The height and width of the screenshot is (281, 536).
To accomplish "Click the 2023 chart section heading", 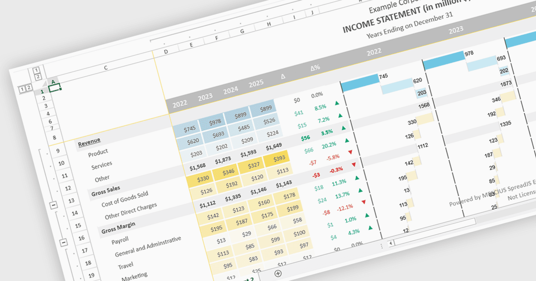I will click(456, 31).
